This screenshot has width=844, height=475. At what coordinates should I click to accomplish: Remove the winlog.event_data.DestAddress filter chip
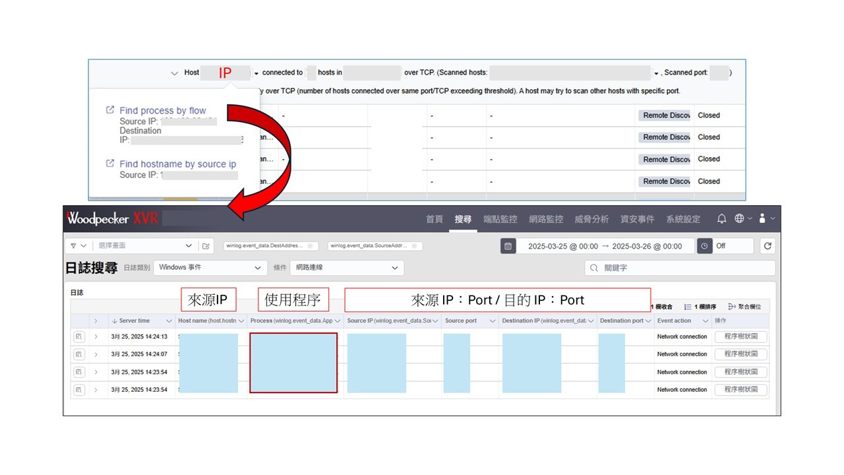tap(310, 246)
